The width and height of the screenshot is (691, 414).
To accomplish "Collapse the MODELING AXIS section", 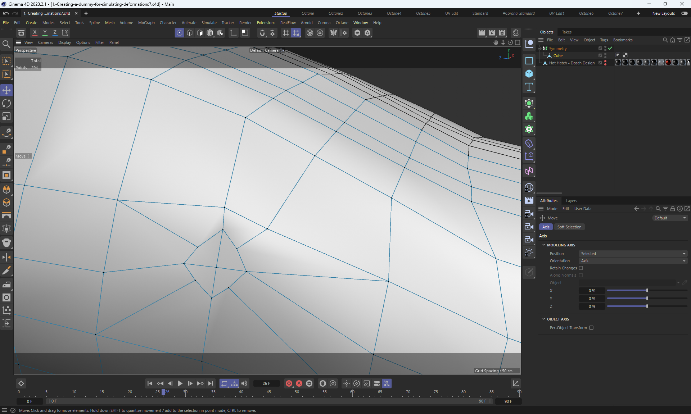I will pos(543,245).
